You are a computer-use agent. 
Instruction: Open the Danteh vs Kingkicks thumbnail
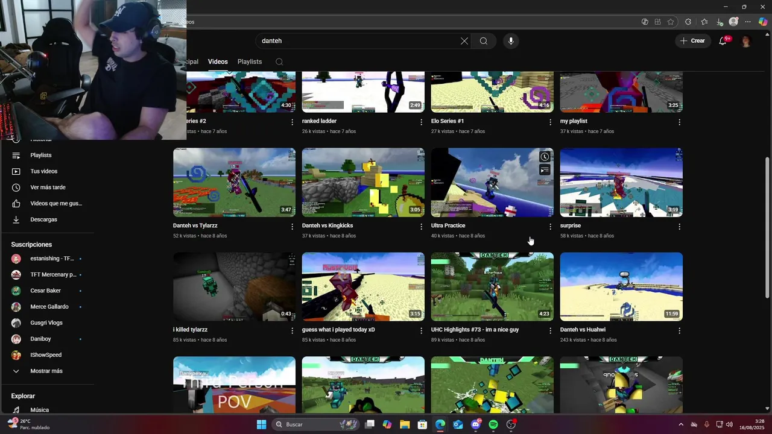(x=363, y=183)
